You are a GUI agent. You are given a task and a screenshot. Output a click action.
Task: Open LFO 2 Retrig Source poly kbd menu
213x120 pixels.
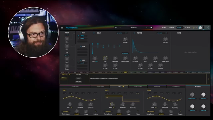coord(108,111)
